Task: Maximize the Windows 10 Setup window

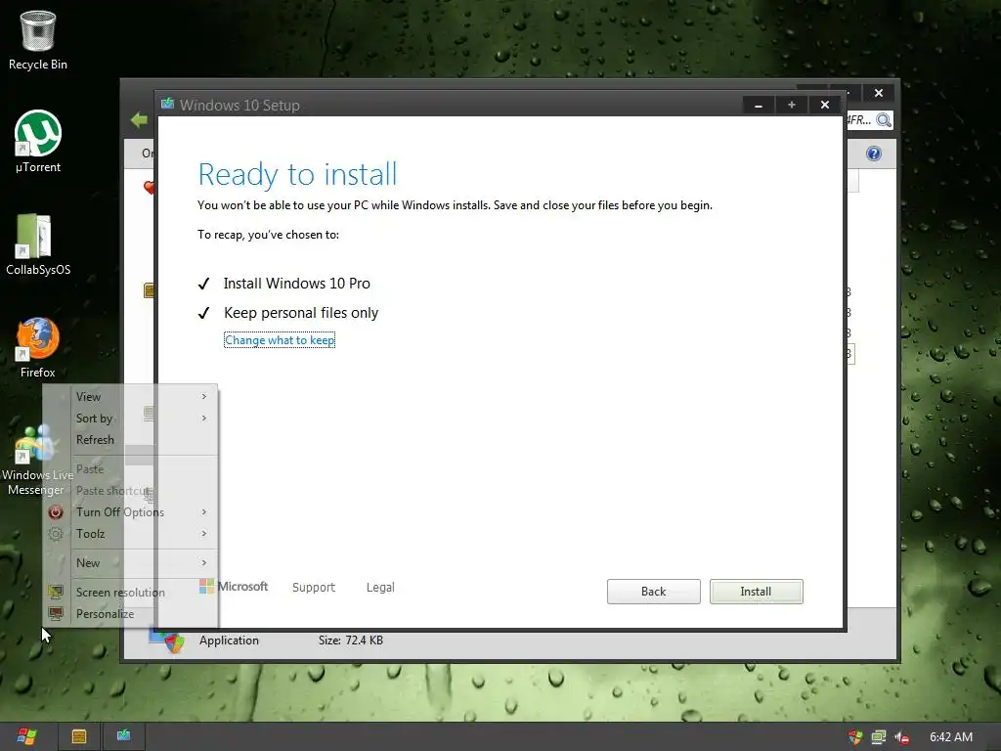Action: [x=792, y=105]
